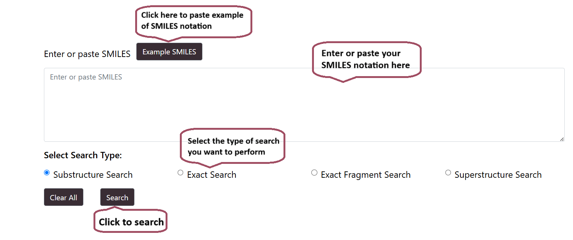Select the currently filled Substructure Search radio
The width and height of the screenshot is (573, 240).
[47, 172]
